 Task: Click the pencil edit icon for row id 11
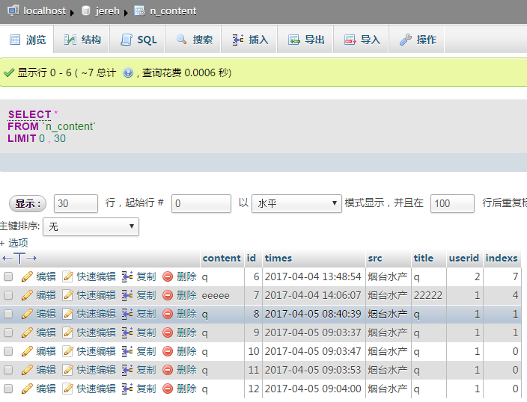point(27,370)
